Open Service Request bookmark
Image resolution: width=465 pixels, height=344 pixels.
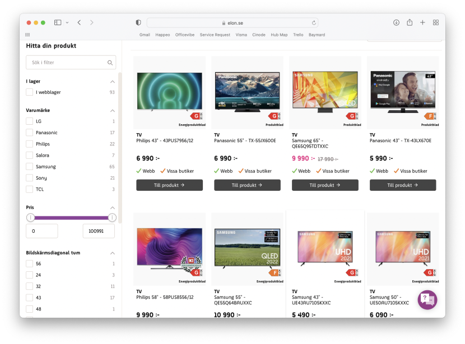[x=215, y=35]
